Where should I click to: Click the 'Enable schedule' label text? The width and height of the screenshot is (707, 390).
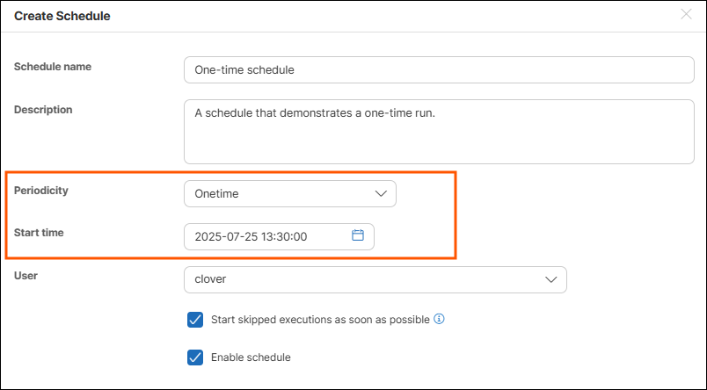coord(251,357)
